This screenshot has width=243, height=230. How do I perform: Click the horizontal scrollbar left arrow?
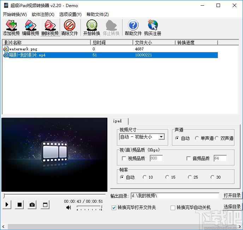(x=4, y=227)
